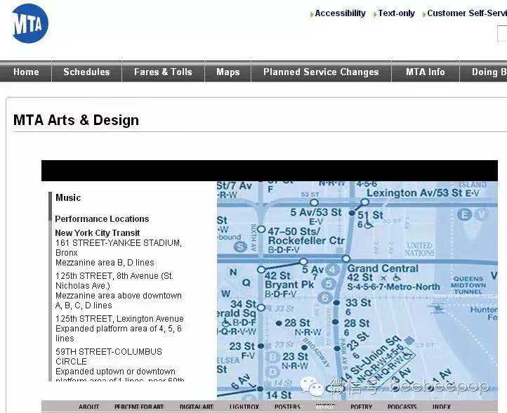Click the Mezzanine area B, D lines text

105,263
